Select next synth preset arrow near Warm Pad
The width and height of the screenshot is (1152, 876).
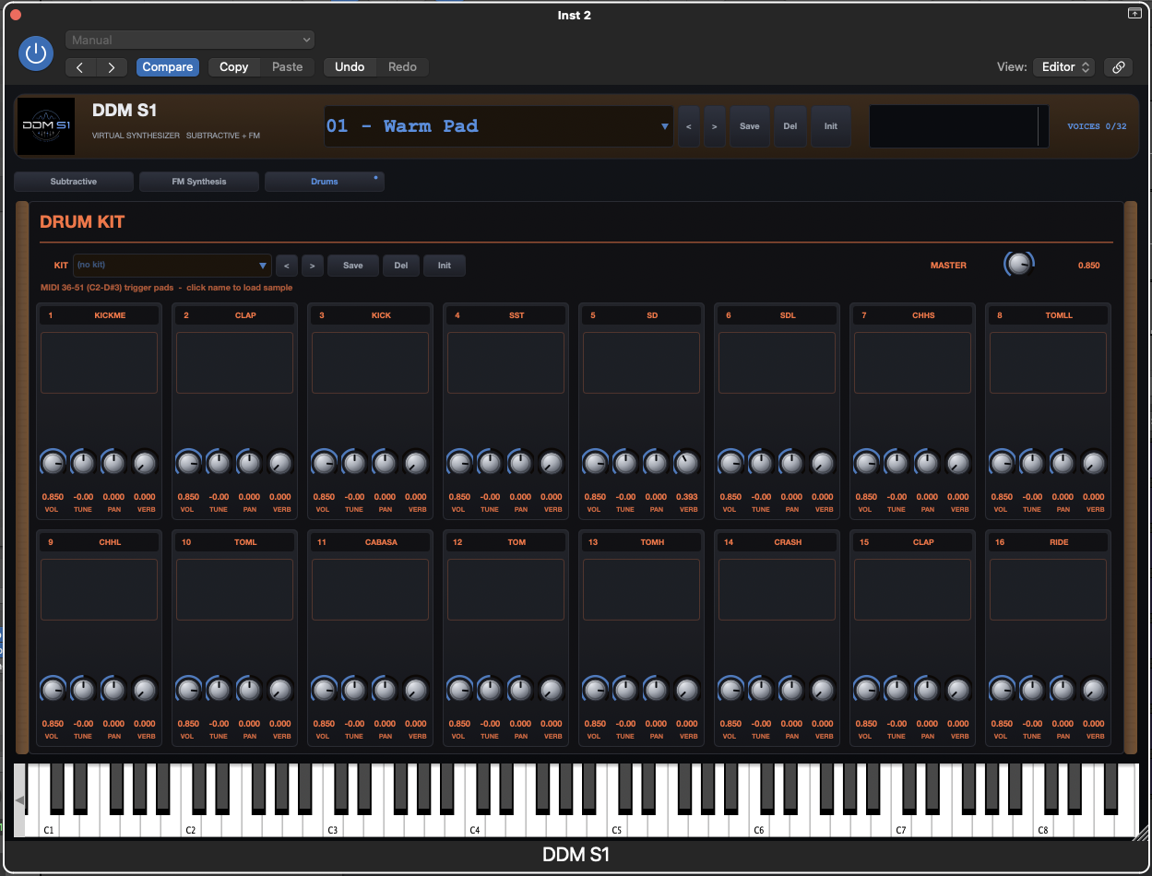click(x=714, y=126)
